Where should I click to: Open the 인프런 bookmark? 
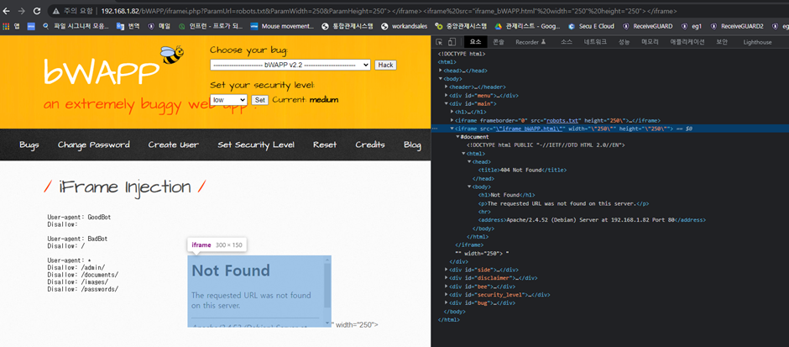point(211,26)
